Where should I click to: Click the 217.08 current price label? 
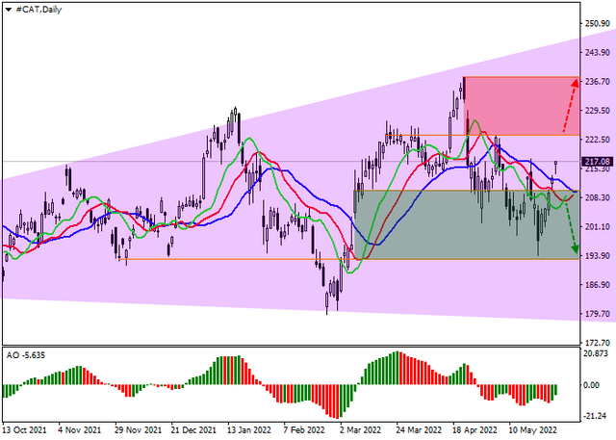click(597, 162)
